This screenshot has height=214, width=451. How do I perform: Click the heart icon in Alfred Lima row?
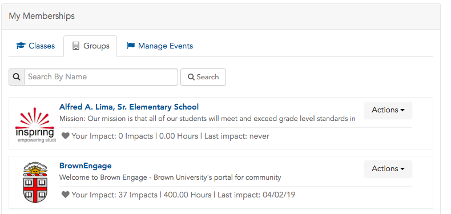point(66,136)
